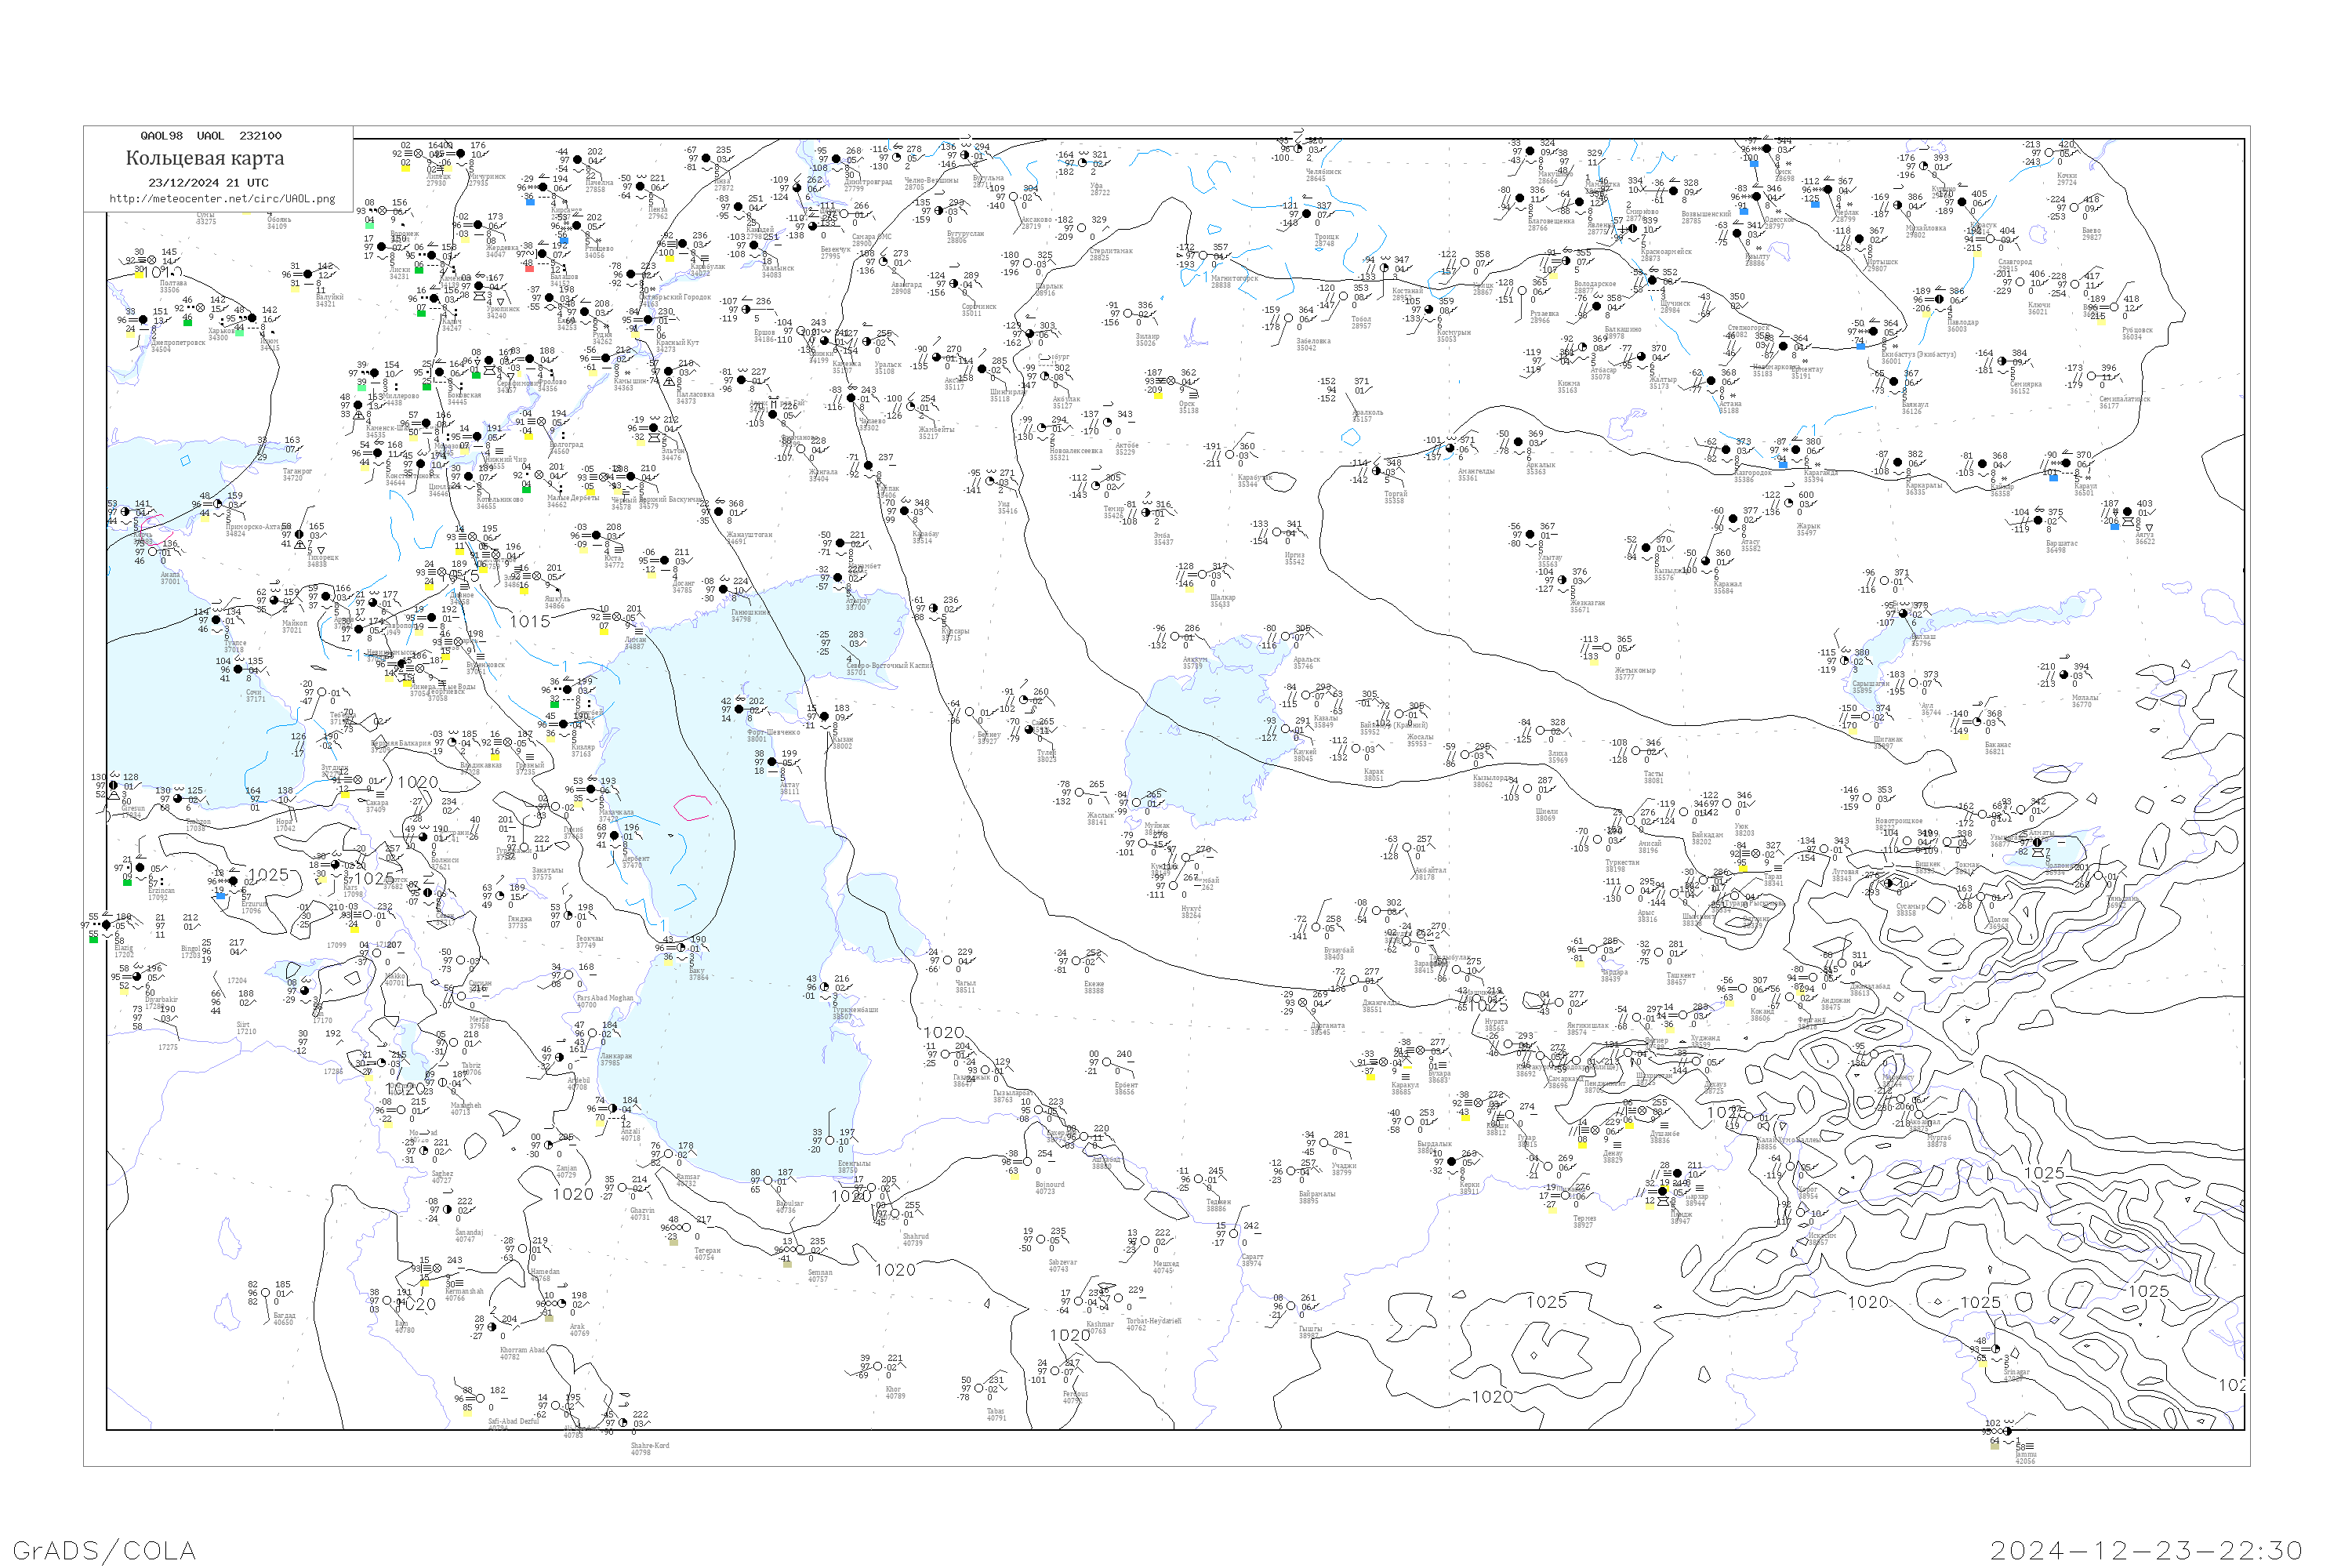
Task: Click the Пенза 27962 station circle
Action: [x=641, y=187]
